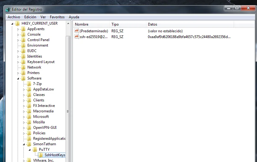Screen dimensions: 257x162
Task: Expand the OpenVPN-GUI key
Action: [24, 128]
